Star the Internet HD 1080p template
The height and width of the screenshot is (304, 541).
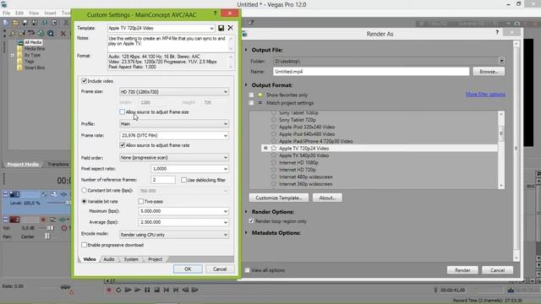274,163
